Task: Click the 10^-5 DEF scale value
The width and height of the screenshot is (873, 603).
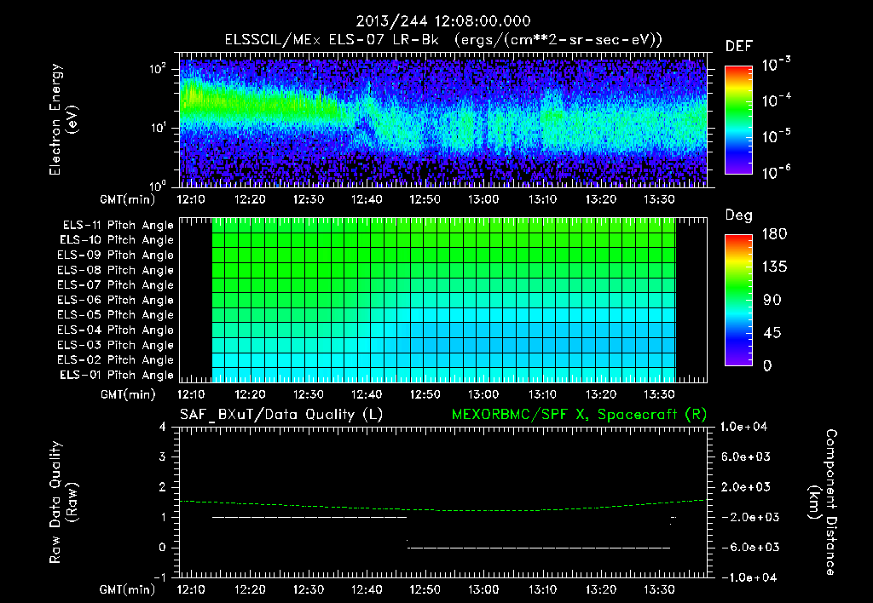Action: coord(776,135)
